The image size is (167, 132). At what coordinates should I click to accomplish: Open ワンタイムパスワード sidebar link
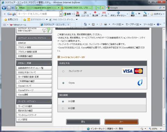(x=34, y=115)
